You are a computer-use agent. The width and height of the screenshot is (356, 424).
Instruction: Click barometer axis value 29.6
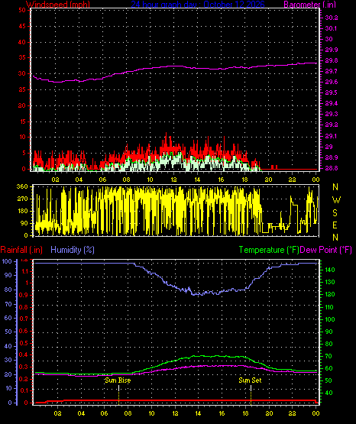click(331, 82)
